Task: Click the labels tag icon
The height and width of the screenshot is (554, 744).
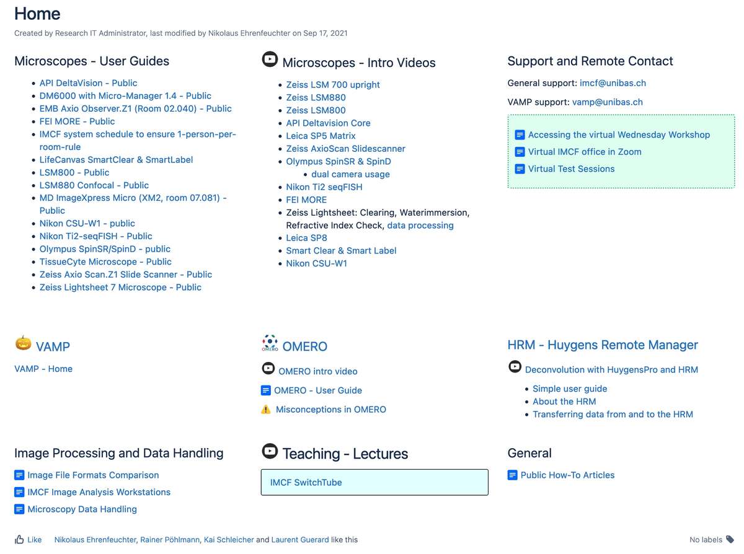Action: tap(730, 540)
